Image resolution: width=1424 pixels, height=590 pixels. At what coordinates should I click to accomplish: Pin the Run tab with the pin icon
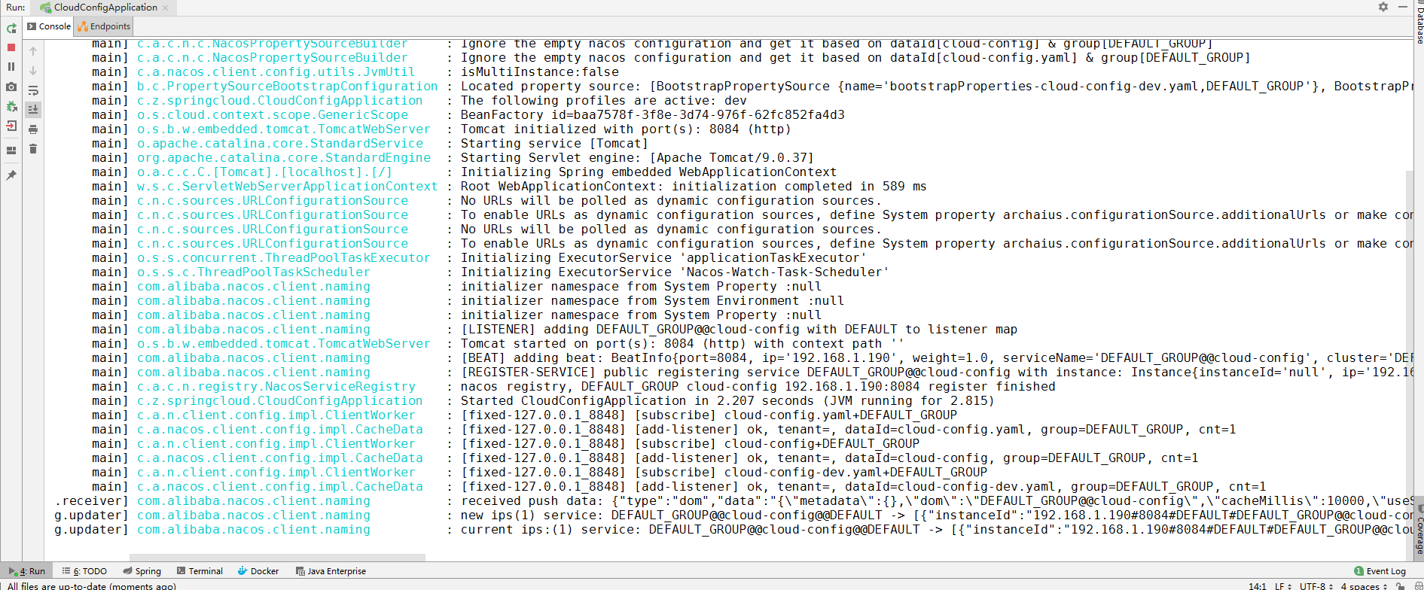tap(11, 175)
